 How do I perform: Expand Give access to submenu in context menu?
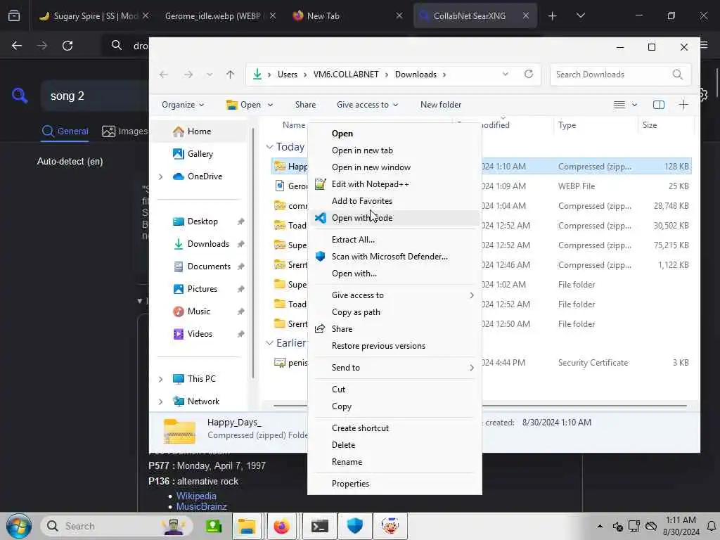(x=394, y=295)
